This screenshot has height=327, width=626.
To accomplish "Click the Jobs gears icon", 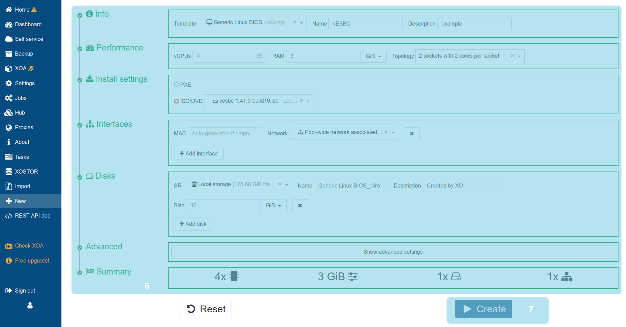I will point(9,98).
